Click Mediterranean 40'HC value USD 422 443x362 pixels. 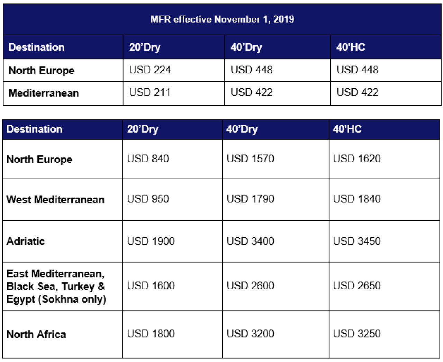pos(386,93)
